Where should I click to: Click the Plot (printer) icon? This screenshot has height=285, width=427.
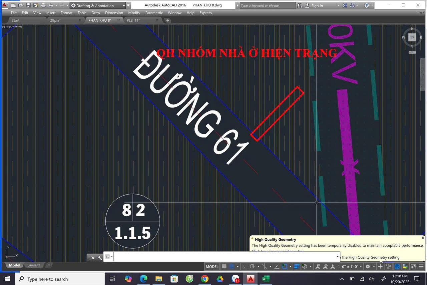[43, 6]
